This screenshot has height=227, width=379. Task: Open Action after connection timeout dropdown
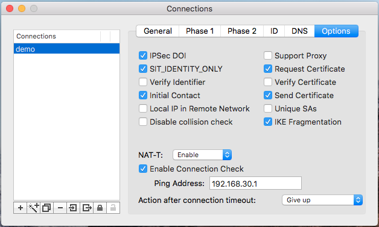point(322,200)
